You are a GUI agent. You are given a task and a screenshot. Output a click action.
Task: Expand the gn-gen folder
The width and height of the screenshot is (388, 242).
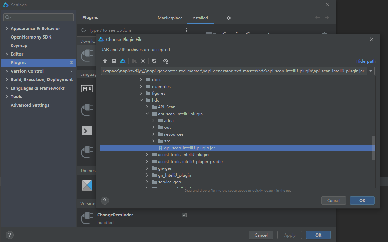pyautogui.click(x=147, y=168)
